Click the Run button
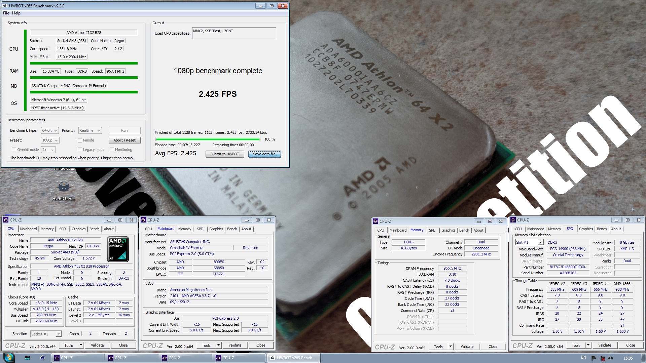This screenshot has width=646, height=363. tap(124, 130)
